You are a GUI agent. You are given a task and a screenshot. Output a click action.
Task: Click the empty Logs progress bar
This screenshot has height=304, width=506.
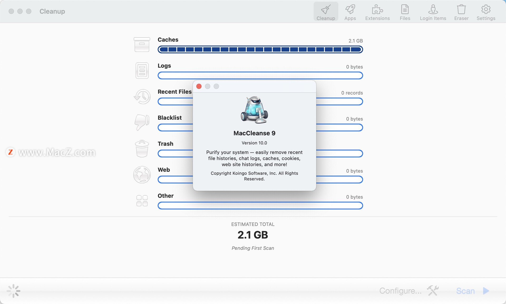pos(260,76)
